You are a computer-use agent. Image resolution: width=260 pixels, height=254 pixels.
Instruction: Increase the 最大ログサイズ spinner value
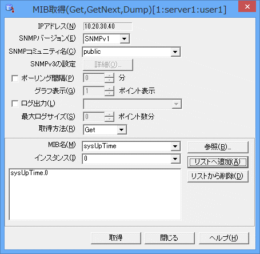pos(109,114)
